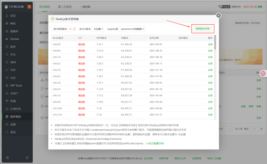The image size is (267, 164).
Task: Install Node v16.1.0
Action: pos(210,95)
